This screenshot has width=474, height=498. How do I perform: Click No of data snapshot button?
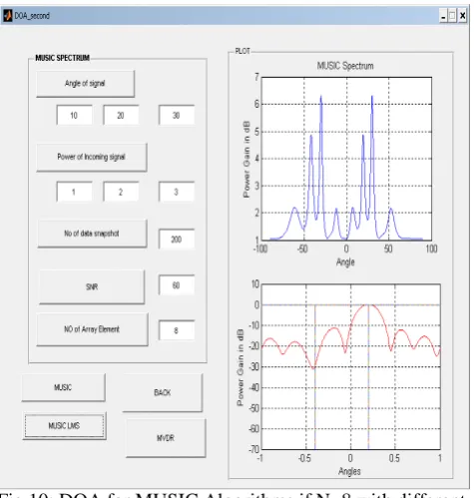(92, 234)
